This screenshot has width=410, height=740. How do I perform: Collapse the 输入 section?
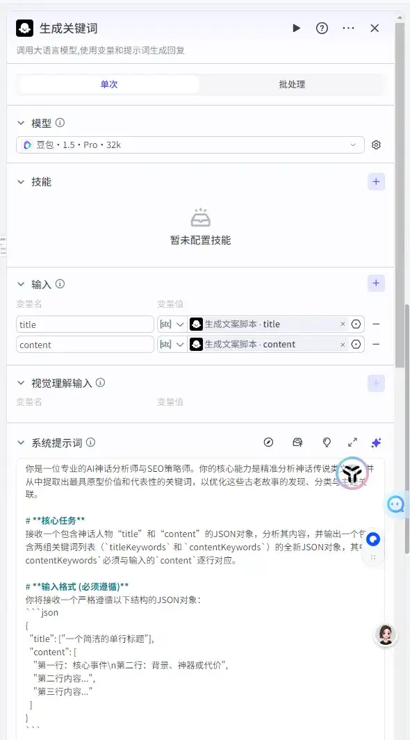coord(21,284)
